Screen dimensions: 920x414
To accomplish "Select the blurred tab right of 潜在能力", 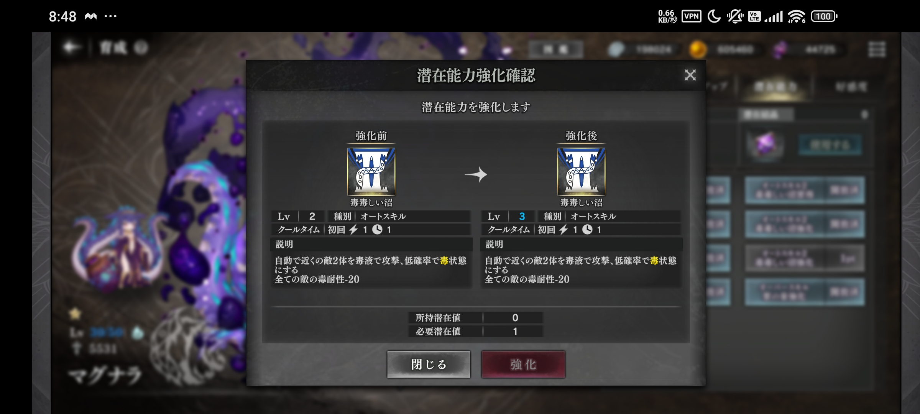I will pos(851,87).
